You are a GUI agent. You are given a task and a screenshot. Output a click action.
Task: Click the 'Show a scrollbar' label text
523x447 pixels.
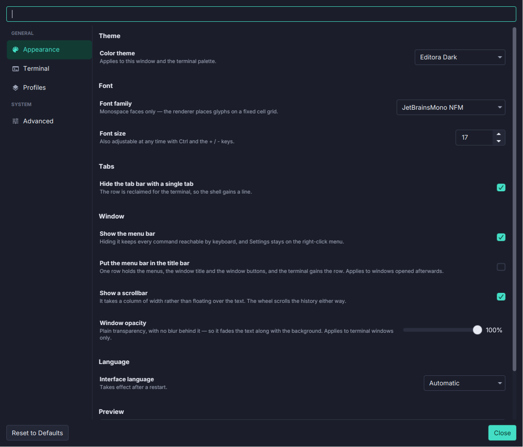pos(123,293)
